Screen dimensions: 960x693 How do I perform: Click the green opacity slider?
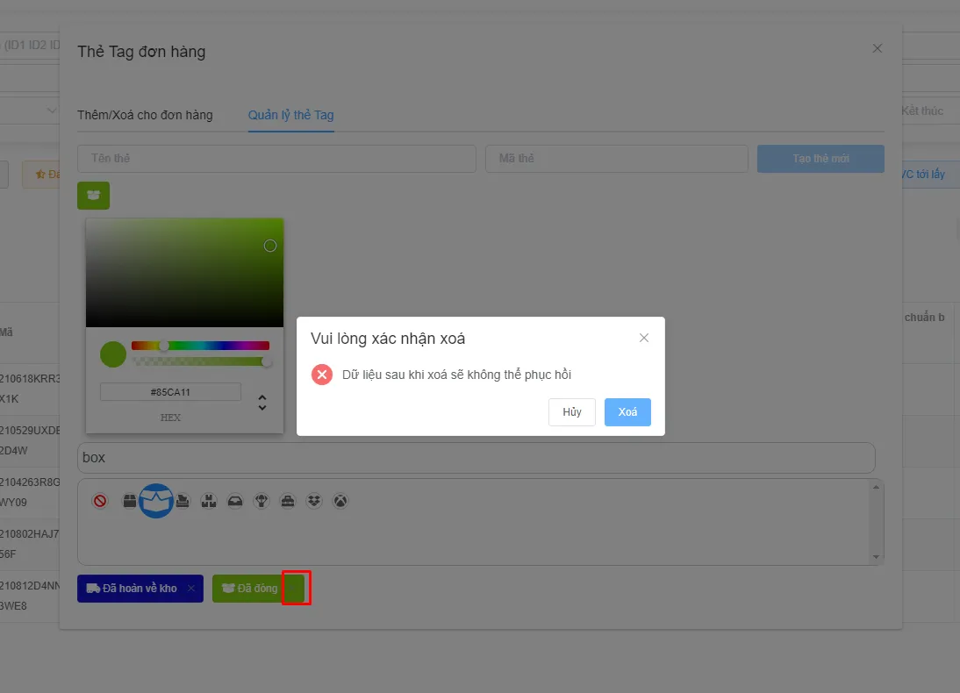[200, 361]
